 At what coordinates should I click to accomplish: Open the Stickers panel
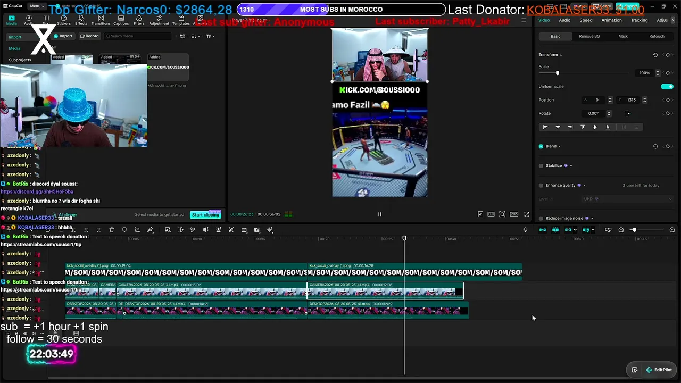click(x=64, y=21)
